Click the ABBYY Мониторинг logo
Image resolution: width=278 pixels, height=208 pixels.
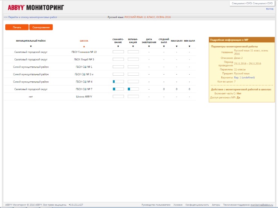pyautogui.click(x=36, y=7)
